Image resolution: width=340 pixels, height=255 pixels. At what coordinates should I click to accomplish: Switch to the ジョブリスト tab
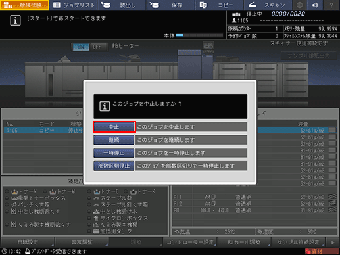coord(74,5)
